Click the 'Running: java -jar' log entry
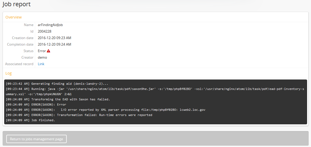311x147 pixels. (154, 89)
